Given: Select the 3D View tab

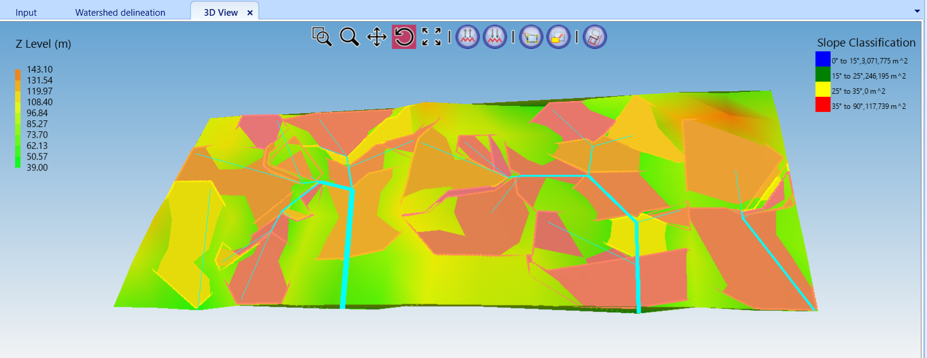Looking at the screenshot, I should click(221, 12).
